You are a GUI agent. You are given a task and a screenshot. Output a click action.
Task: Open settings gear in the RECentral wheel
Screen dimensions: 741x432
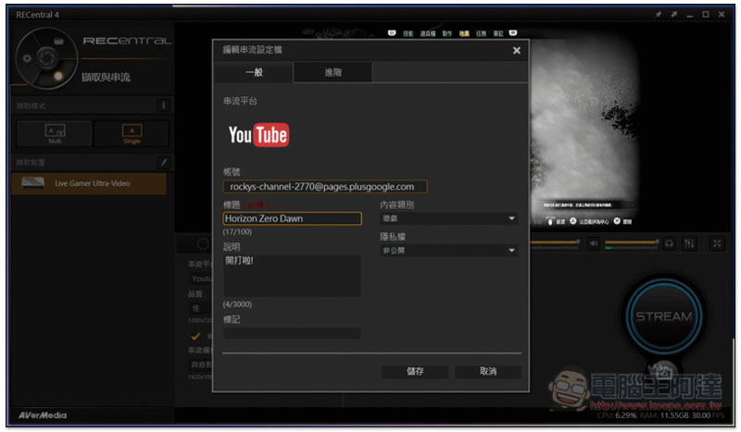pyautogui.click(x=27, y=58)
